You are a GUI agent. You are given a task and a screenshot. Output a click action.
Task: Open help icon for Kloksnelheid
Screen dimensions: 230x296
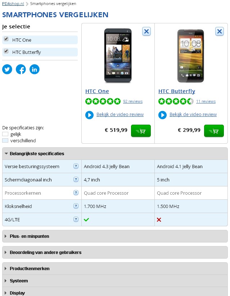point(76,206)
